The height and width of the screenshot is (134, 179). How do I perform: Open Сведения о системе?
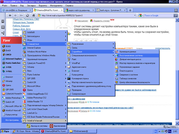pyautogui.click(x=137, y=75)
